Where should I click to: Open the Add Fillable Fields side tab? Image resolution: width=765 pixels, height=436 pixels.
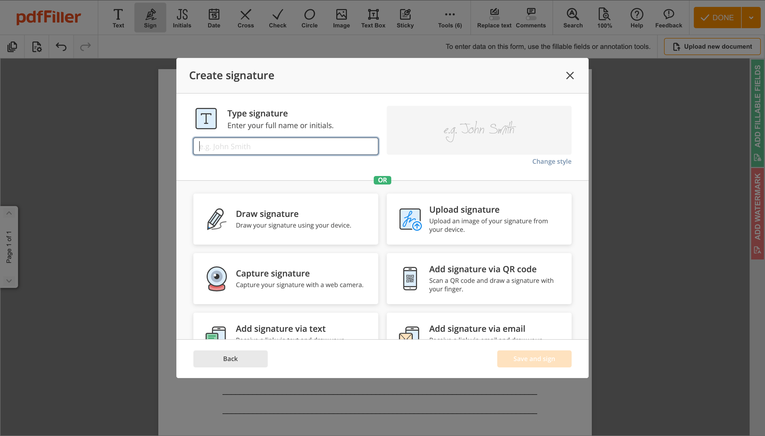[x=757, y=112]
